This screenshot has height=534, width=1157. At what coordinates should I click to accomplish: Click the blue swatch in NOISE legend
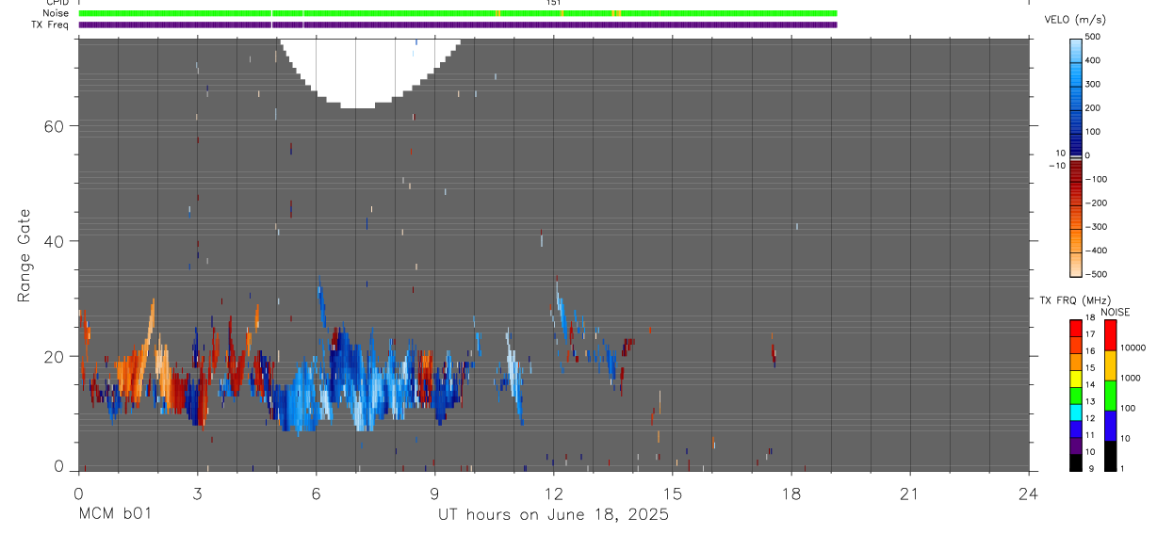(x=1110, y=426)
